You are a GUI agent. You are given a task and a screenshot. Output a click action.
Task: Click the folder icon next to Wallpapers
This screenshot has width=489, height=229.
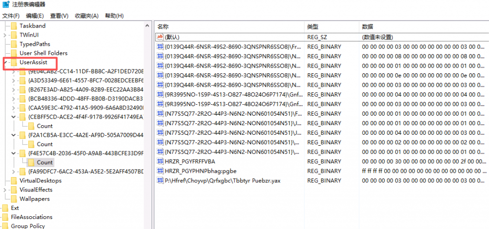(x=14, y=199)
